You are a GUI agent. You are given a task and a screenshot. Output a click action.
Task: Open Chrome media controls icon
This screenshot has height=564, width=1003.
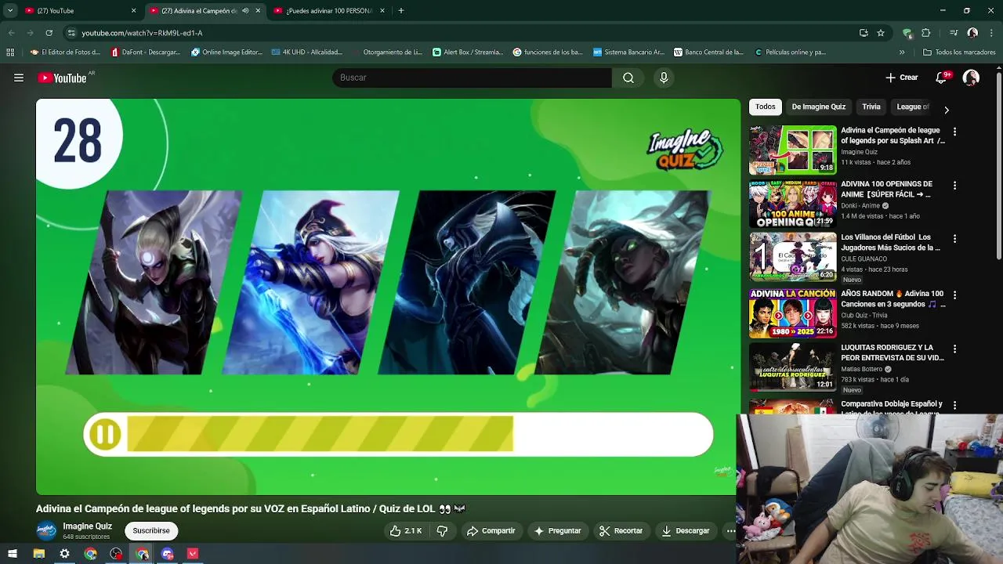954,33
